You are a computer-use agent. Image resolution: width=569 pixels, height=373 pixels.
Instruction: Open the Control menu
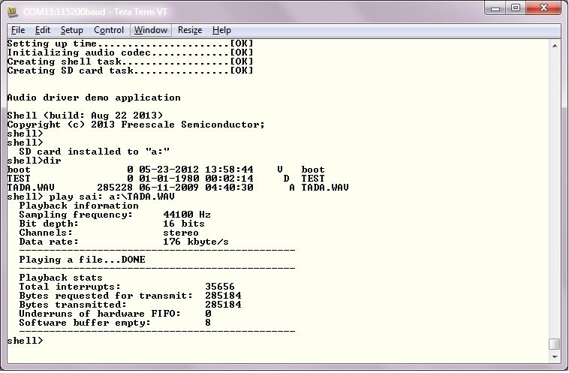[x=109, y=30]
